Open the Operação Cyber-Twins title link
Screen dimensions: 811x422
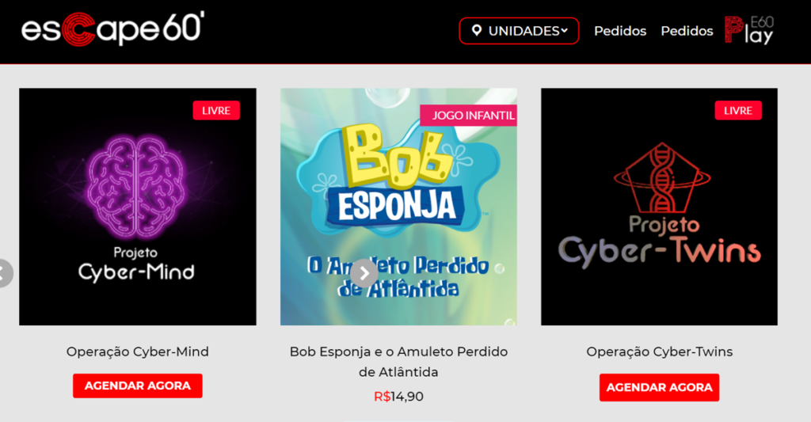(660, 352)
